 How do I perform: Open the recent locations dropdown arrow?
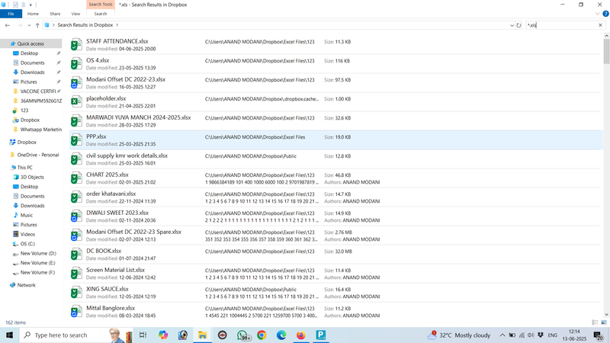tap(29, 25)
